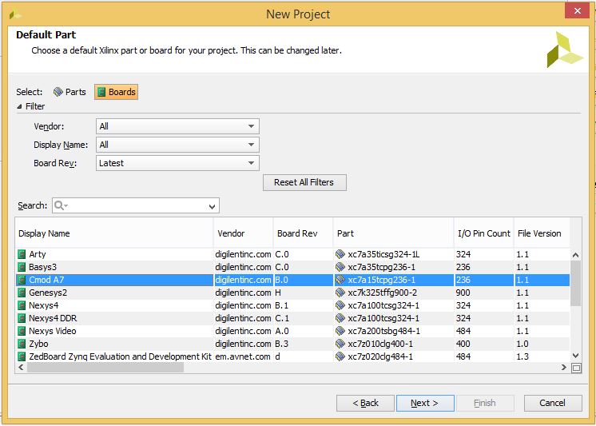
Task: Select the Boards toggle
Action: (117, 92)
